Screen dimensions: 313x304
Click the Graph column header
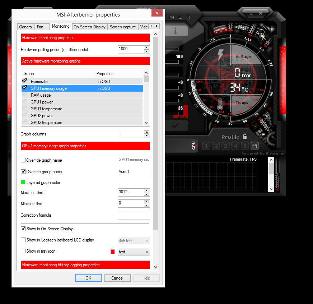[x=58, y=74]
